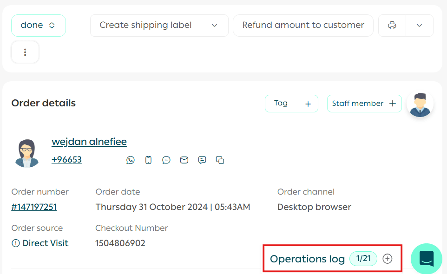
Task: Add a Tag to the order
Action: pos(291,104)
